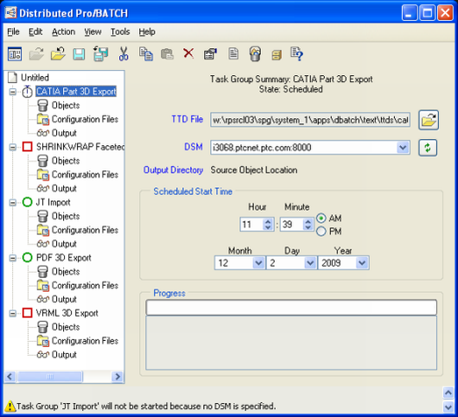Open the Action menu
Screen dimensions: 458x417
pos(63,32)
